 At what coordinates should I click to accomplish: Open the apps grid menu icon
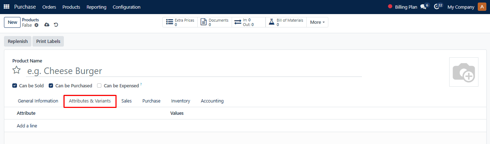click(x=6, y=7)
